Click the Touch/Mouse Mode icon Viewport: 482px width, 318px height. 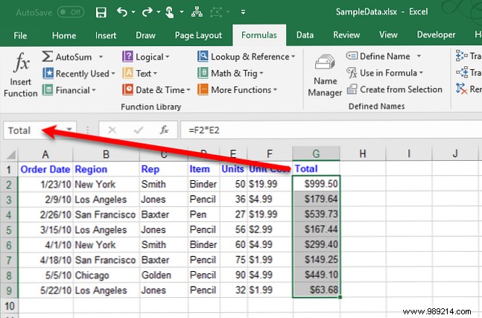[x=169, y=13]
